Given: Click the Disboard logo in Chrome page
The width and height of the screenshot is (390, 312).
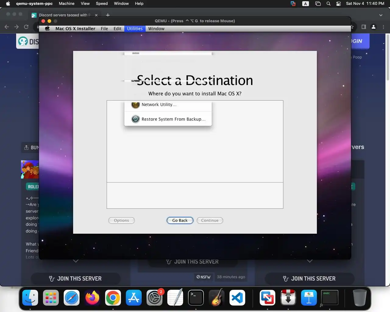Looking at the screenshot, I should (x=28, y=41).
